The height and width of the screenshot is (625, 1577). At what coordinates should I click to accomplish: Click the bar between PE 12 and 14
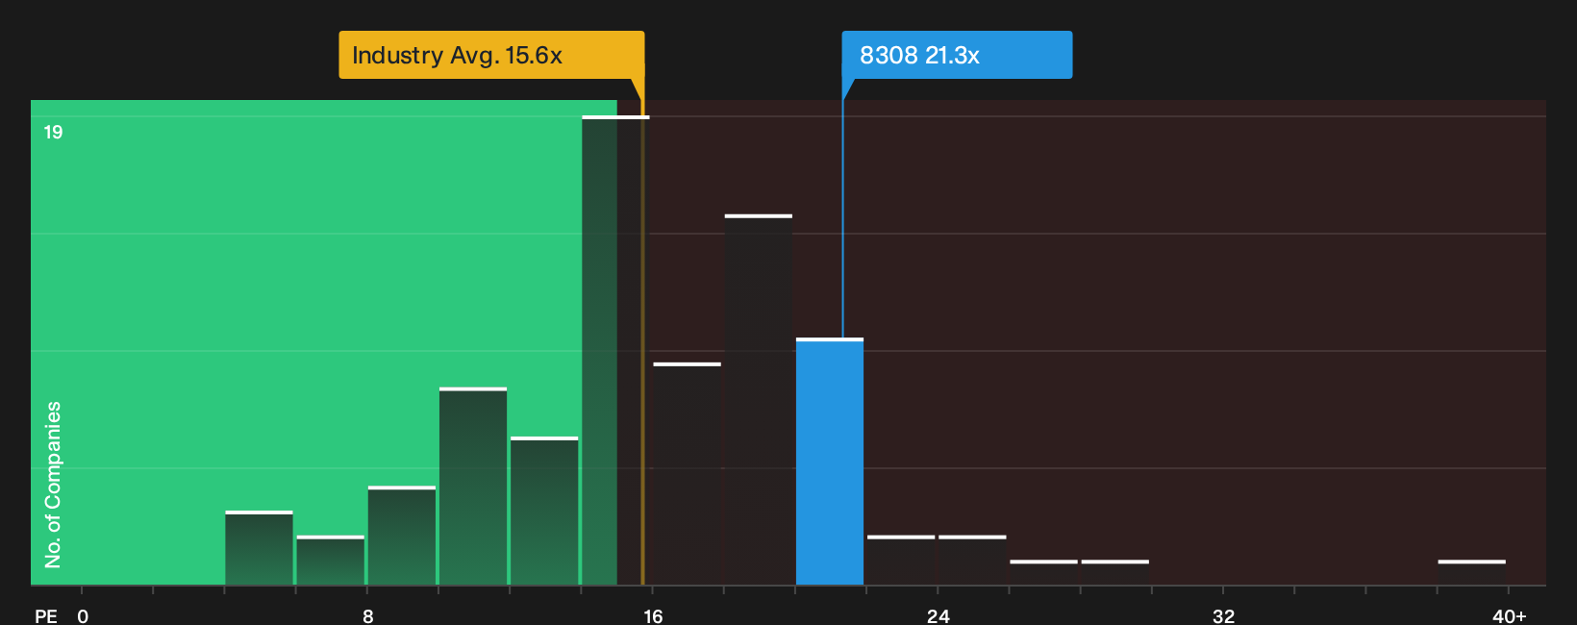tap(544, 511)
